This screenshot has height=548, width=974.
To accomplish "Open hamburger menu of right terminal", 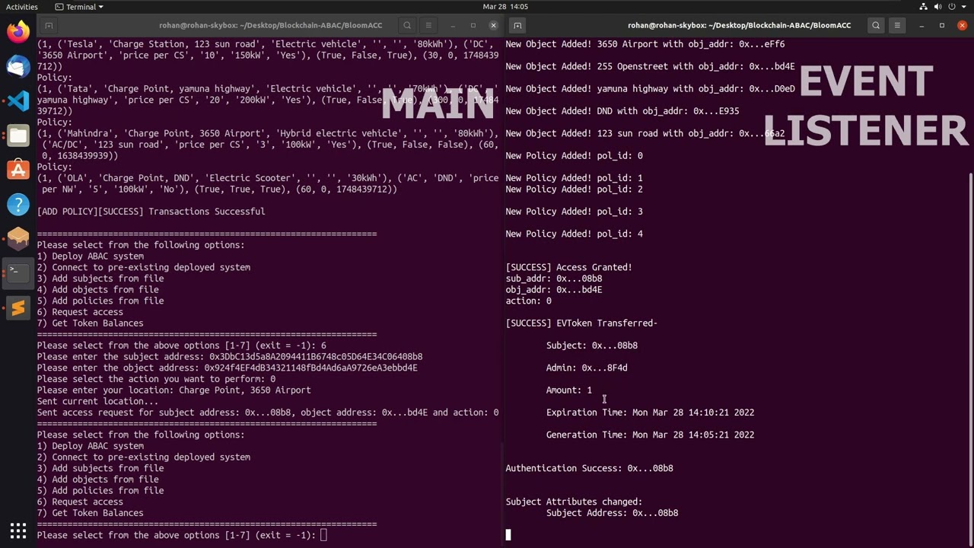I will 897,25.
